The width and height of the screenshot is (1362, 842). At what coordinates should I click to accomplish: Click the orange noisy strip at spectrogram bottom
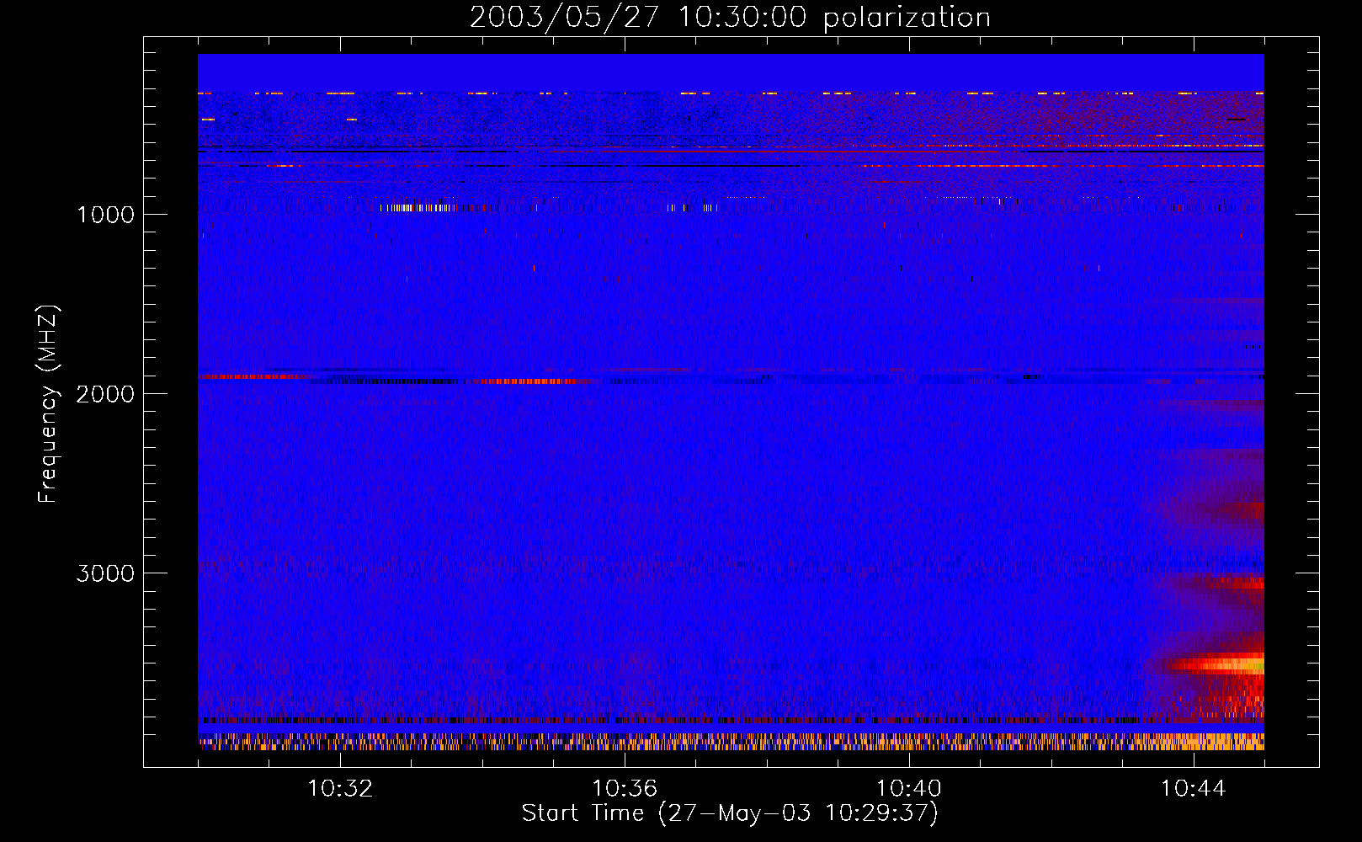pos(731,742)
